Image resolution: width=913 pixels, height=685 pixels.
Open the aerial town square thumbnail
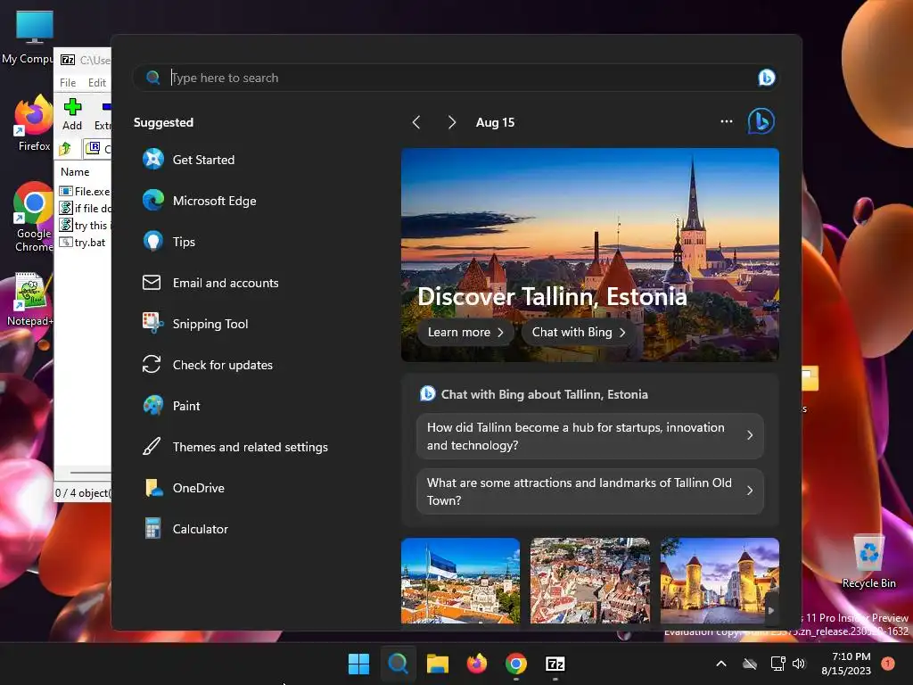590,581
